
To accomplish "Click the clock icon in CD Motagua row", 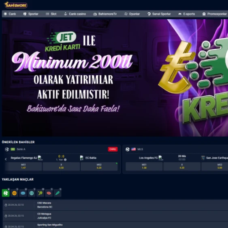I will coord(6,216).
